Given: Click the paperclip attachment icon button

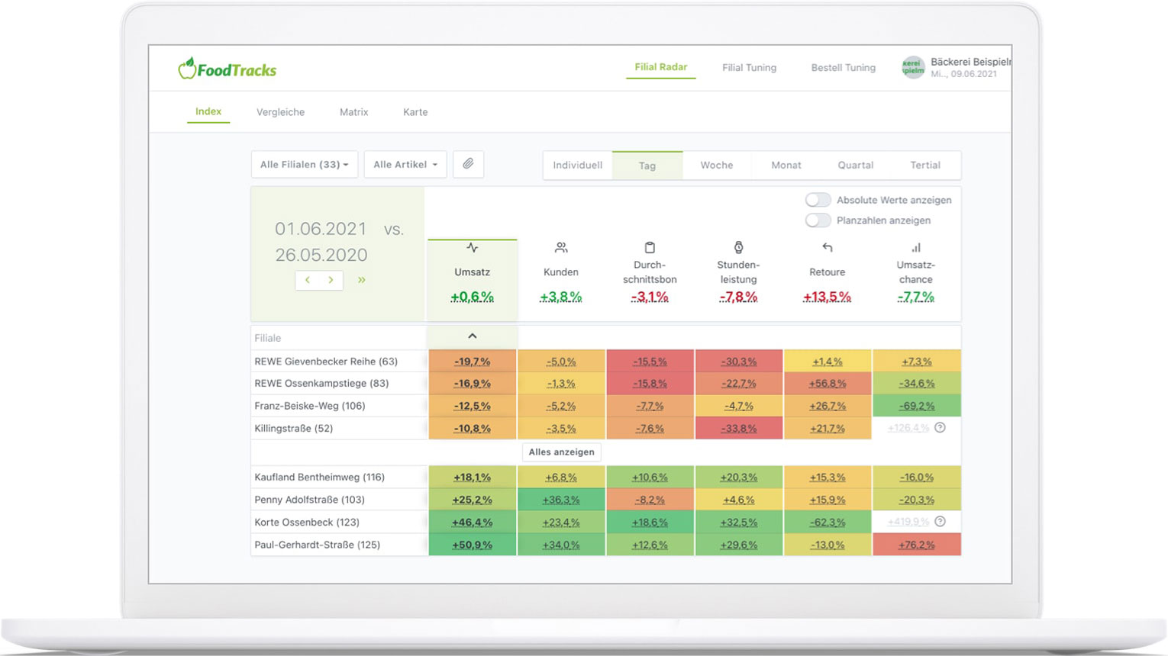Looking at the screenshot, I should click(x=468, y=164).
